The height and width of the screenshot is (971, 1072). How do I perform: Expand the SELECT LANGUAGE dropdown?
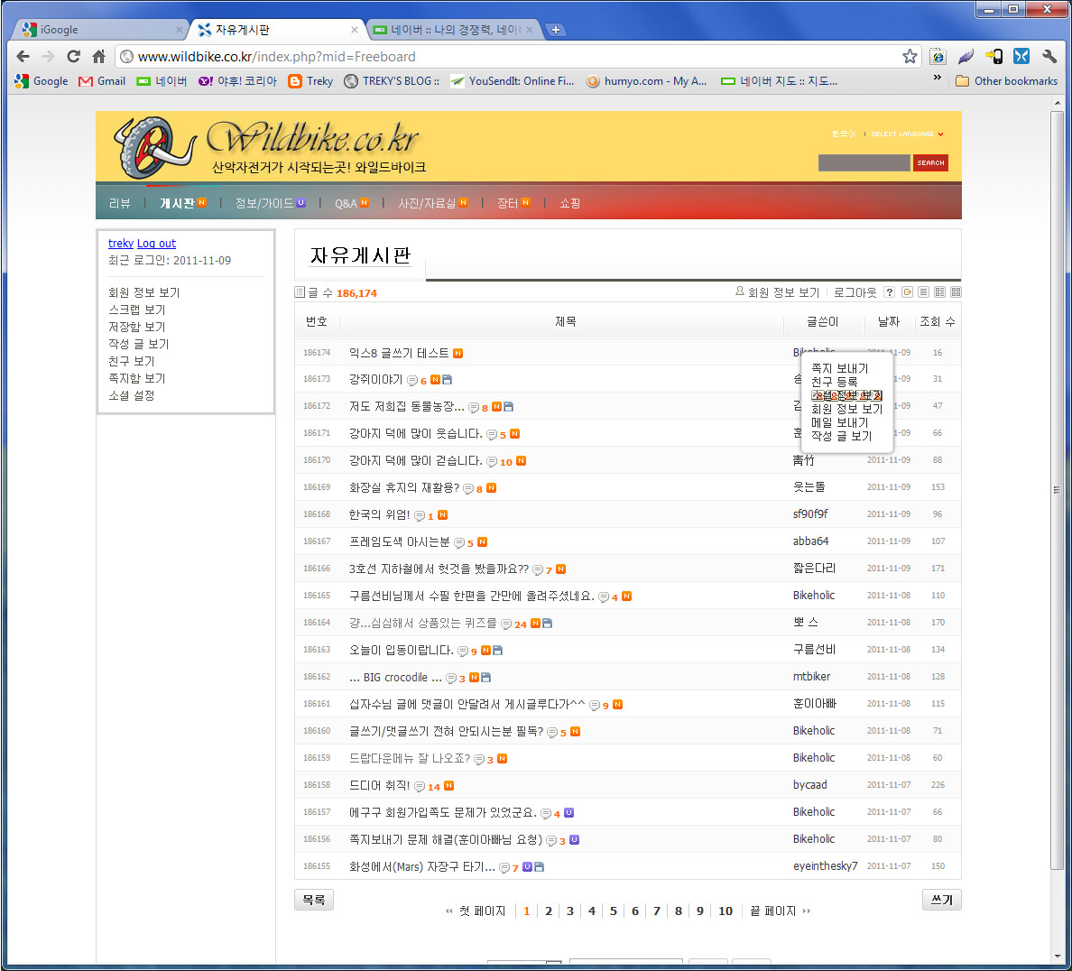(907, 134)
